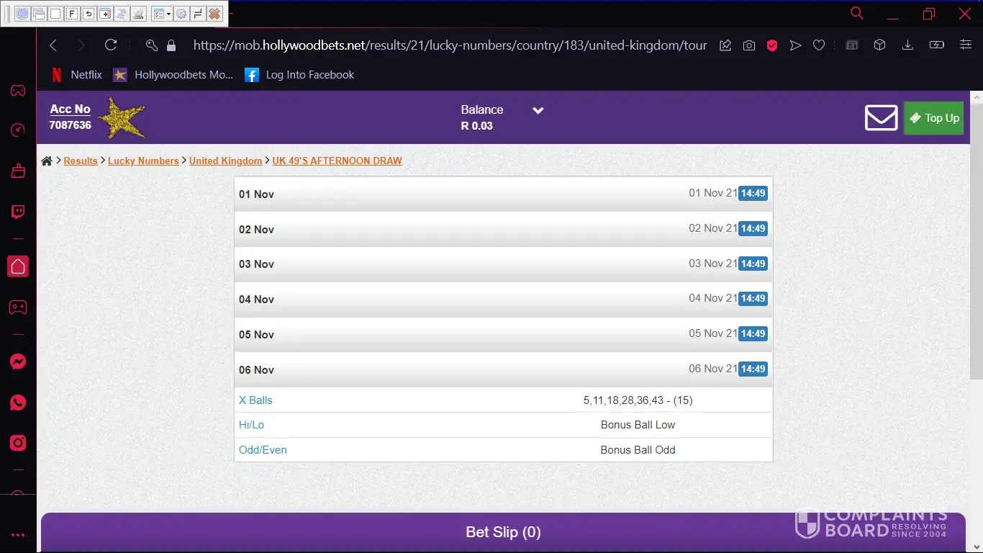Expand the 04 Nov results row
Image resolution: width=983 pixels, height=553 pixels.
click(x=503, y=299)
